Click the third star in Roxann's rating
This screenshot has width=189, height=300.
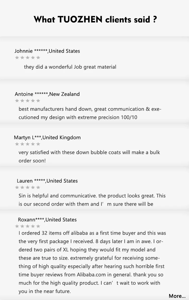tap(28, 226)
